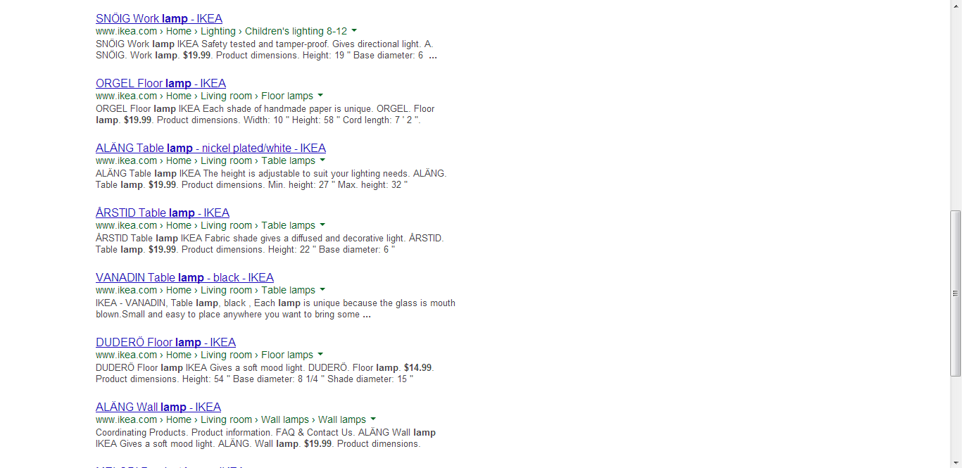Open the VANADIN Table lamp black result
Screen dimensions: 963x468
(x=184, y=277)
